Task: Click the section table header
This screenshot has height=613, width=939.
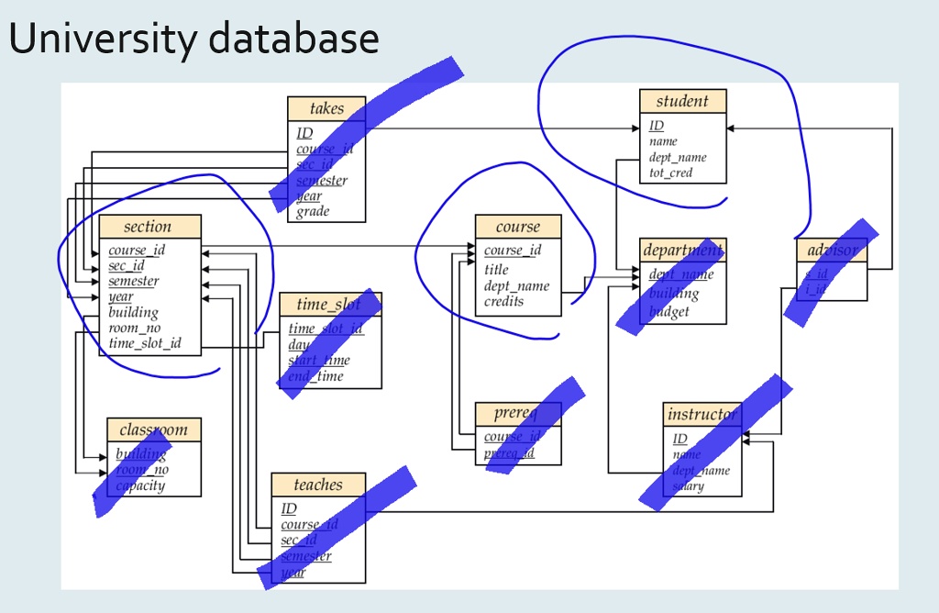Action: [149, 227]
